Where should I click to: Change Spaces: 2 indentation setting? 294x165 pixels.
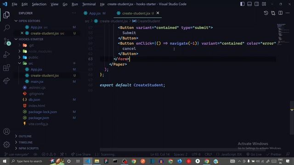coord(181,154)
